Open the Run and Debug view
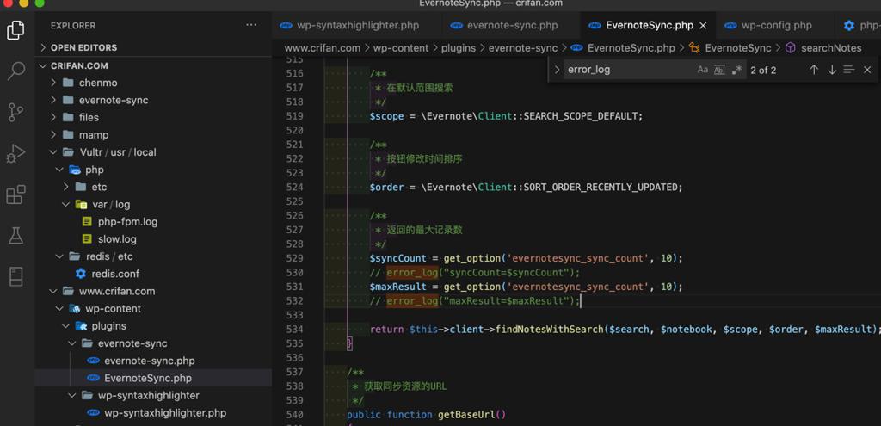Image resolution: width=881 pixels, height=426 pixels. (x=15, y=153)
